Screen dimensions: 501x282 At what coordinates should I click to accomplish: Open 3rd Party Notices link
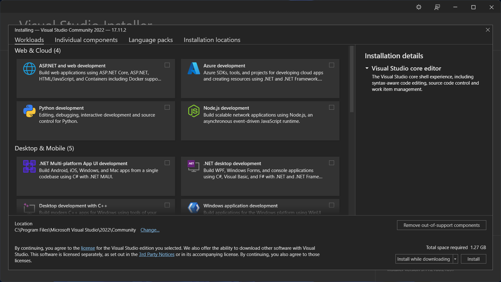(x=157, y=254)
